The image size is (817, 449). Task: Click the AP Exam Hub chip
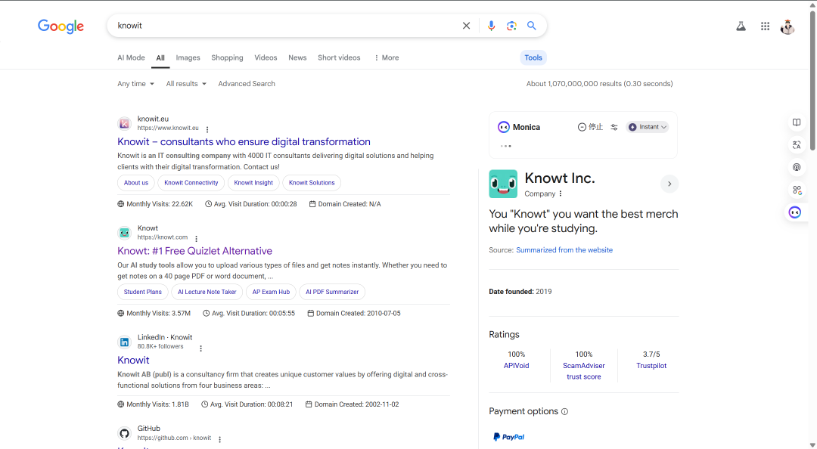point(271,293)
